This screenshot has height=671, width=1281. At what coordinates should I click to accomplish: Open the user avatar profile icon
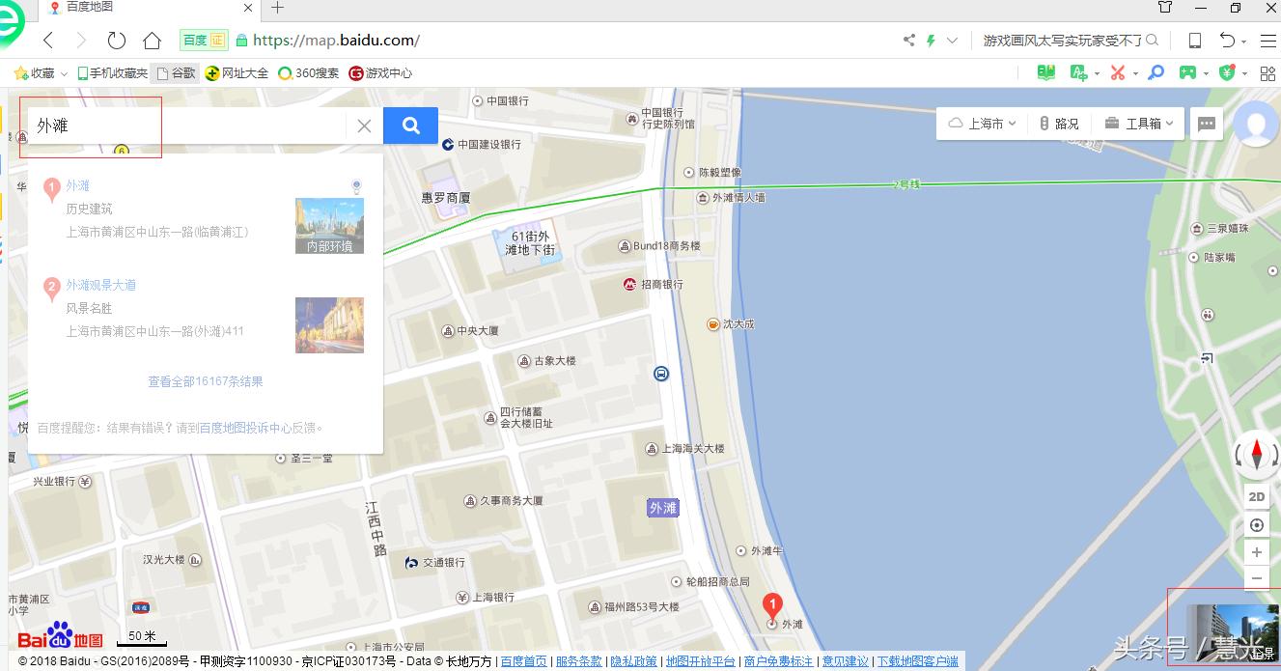tap(1255, 126)
